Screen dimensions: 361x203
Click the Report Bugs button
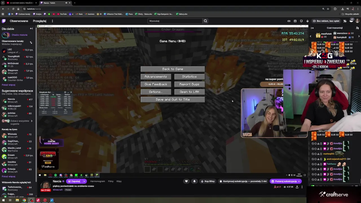[x=190, y=84]
